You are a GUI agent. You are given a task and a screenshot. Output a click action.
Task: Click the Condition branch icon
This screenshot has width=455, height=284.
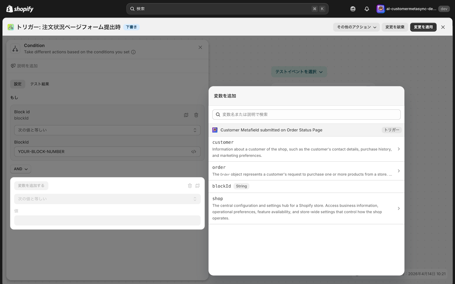[x=15, y=49]
